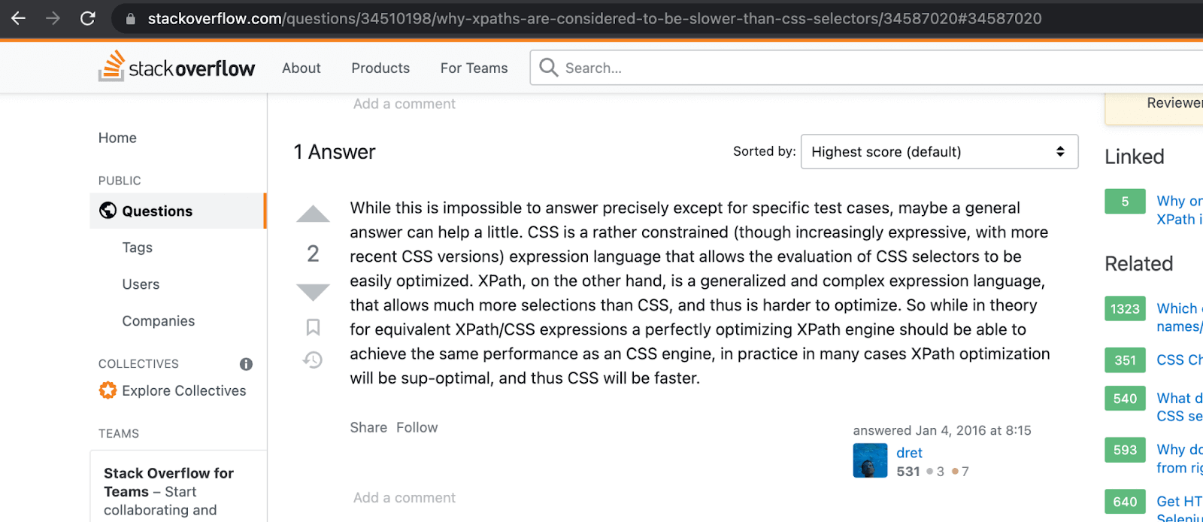Follow this answer
Image resolution: width=1203 pixels, height=522 pixels.
(x=417, y=427)
